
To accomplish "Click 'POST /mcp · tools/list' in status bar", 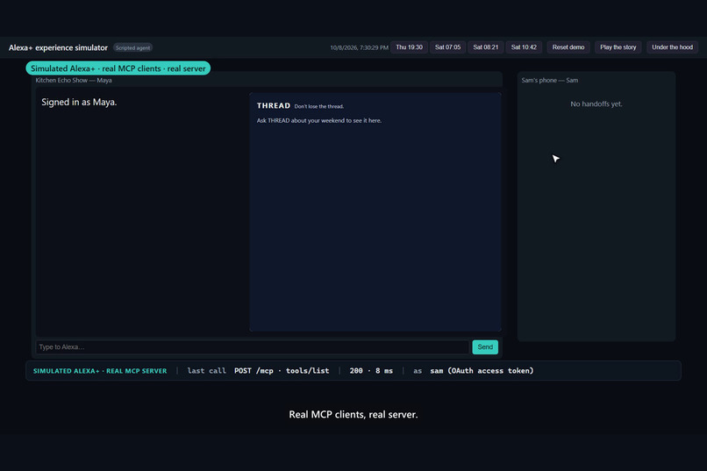I will click(x=282, y=371).
